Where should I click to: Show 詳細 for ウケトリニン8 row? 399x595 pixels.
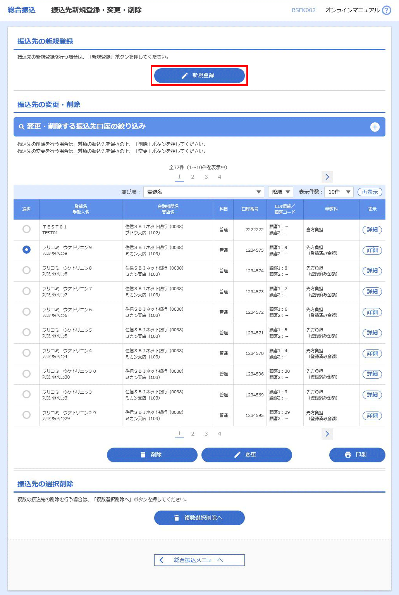(x=372, y=271)
